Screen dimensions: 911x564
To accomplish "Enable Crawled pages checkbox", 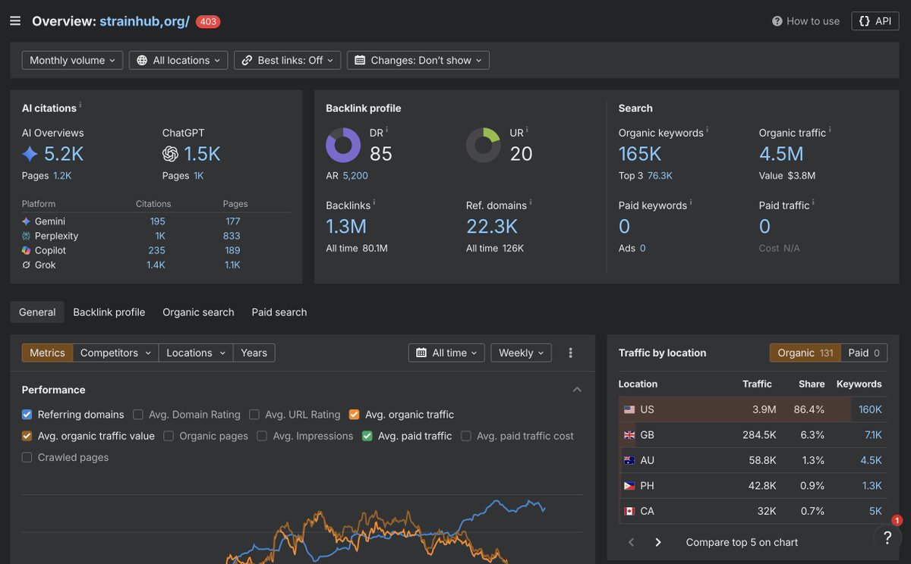I will tap(27, 457).
